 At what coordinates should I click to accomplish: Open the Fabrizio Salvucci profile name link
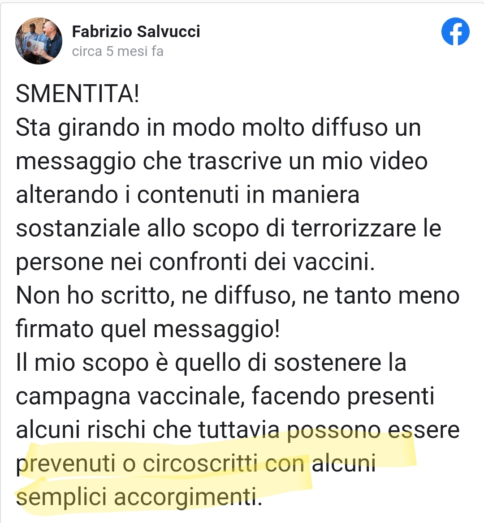[136, 32]
